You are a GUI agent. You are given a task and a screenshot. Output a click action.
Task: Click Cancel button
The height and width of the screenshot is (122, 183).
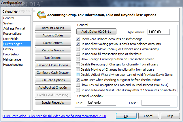point(149,116)
